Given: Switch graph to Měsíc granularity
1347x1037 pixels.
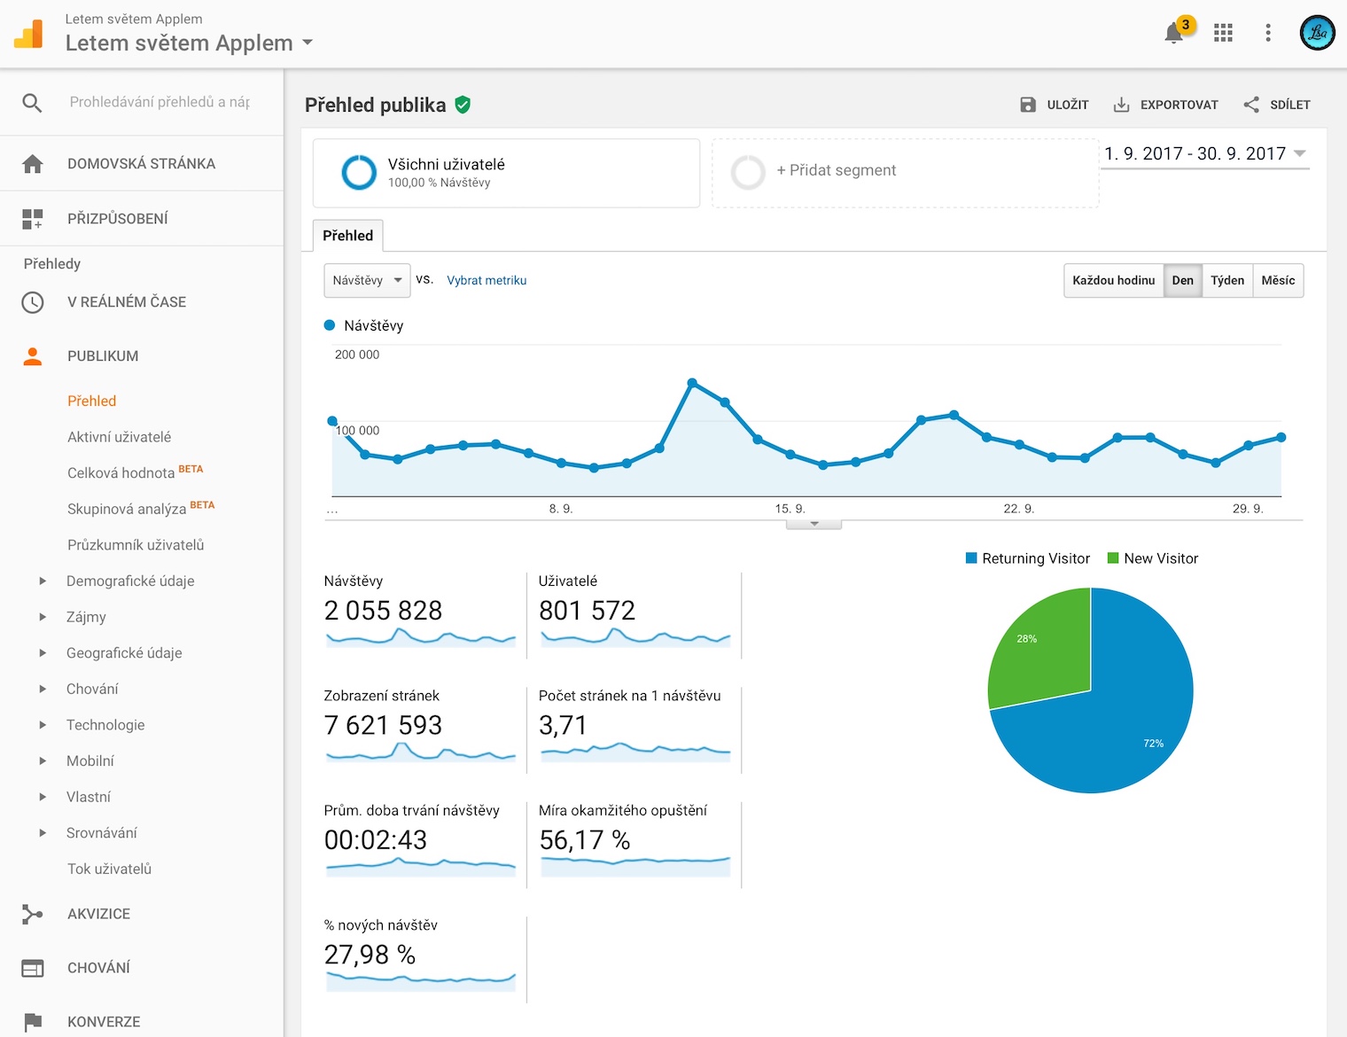Looking at the screenshot, I should (1277, 281).
